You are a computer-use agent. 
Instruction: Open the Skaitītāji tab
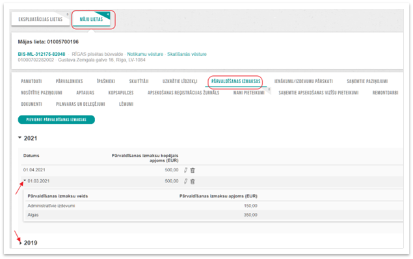pos(139,81)
